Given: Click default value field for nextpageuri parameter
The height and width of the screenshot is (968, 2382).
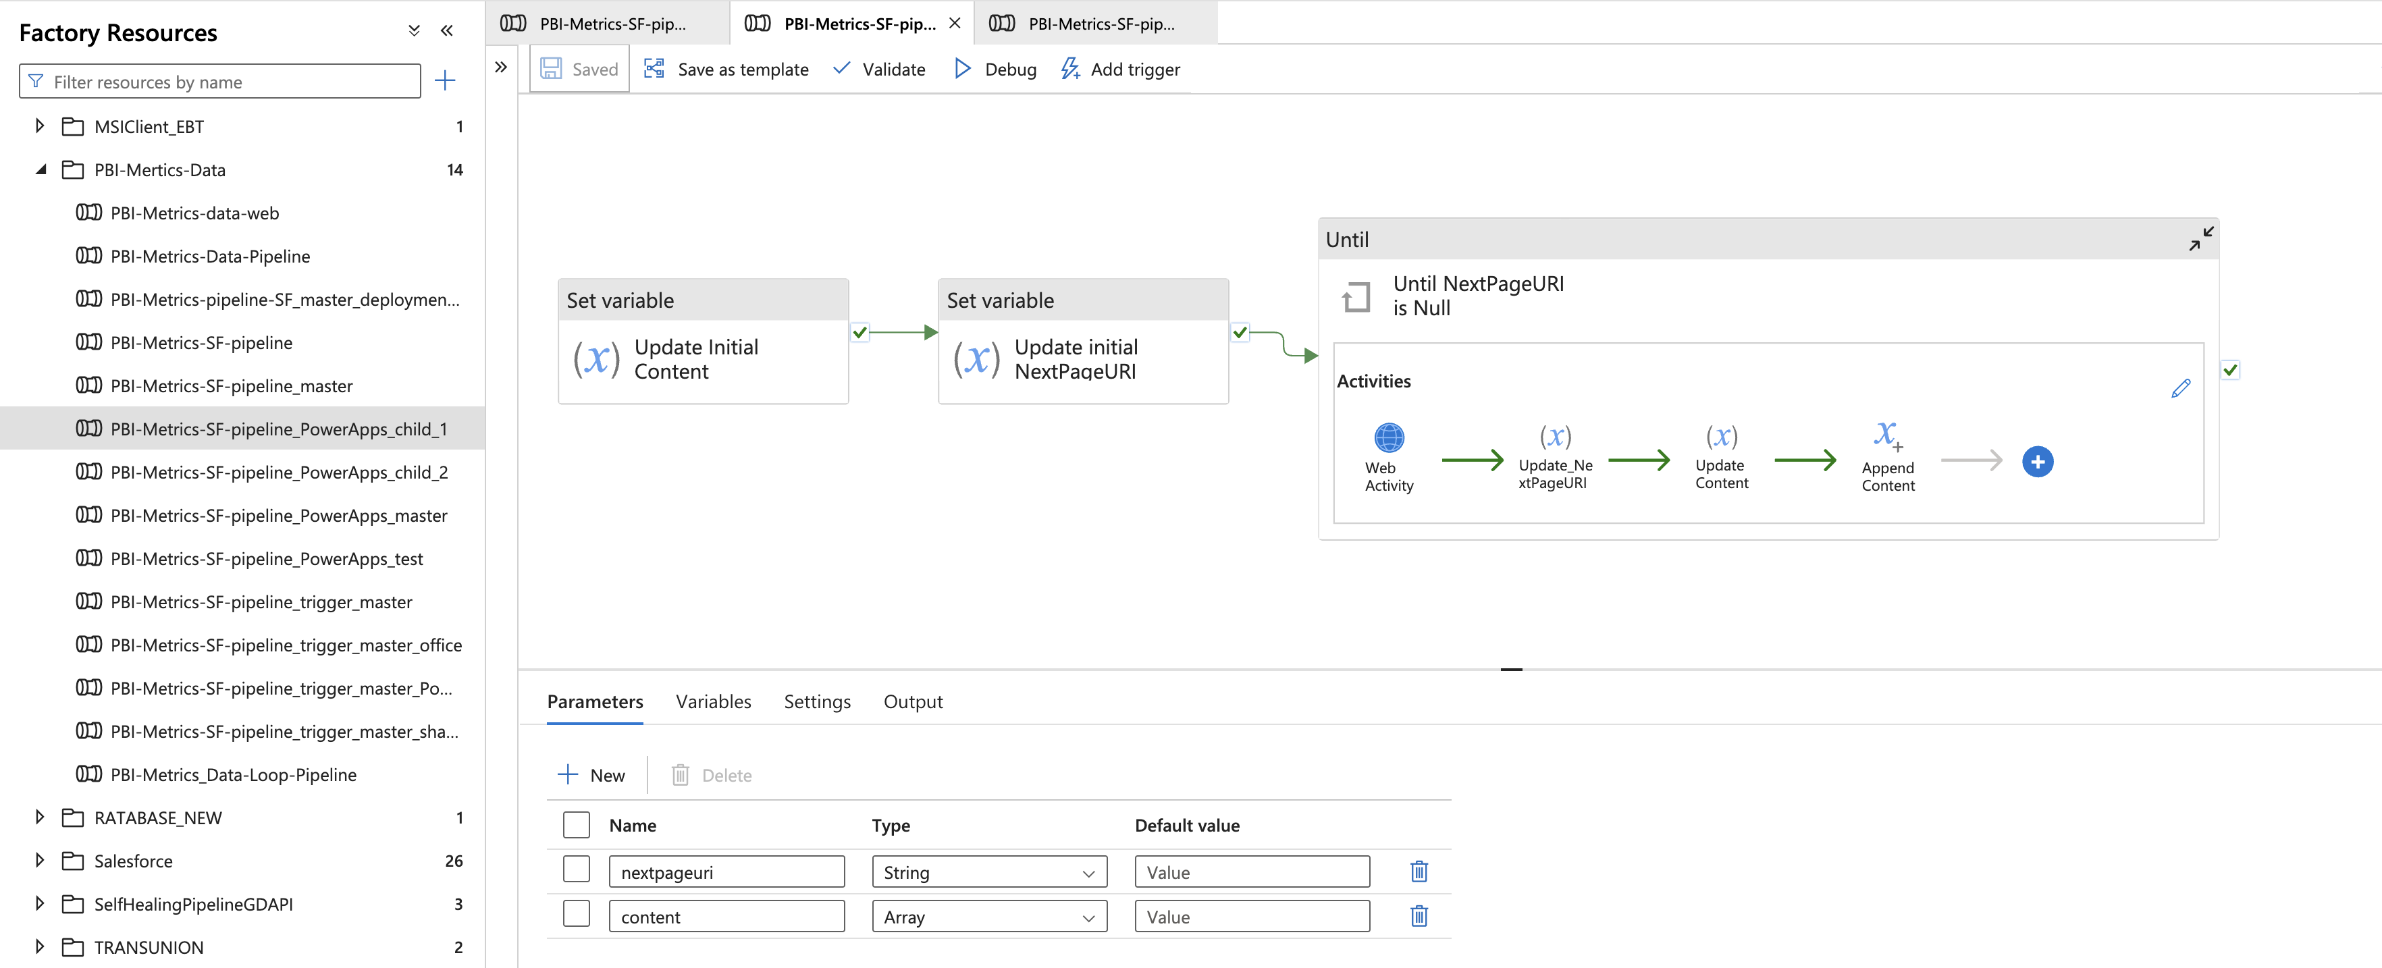Looking at the screenshot, I should (1252, 871).
